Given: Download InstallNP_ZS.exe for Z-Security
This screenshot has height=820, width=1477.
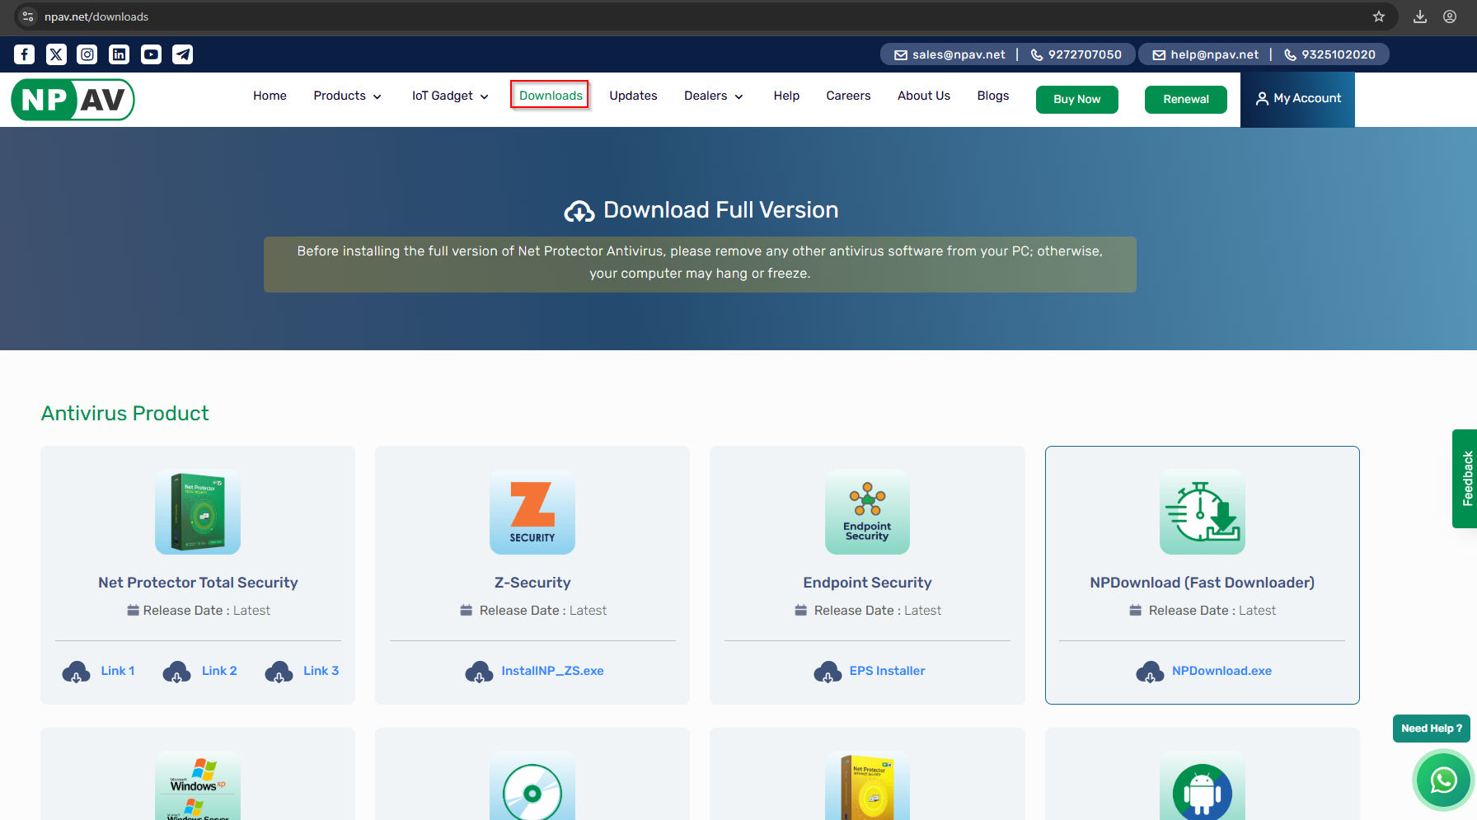Looking at the screenshot, I should (x=553, y=671).
